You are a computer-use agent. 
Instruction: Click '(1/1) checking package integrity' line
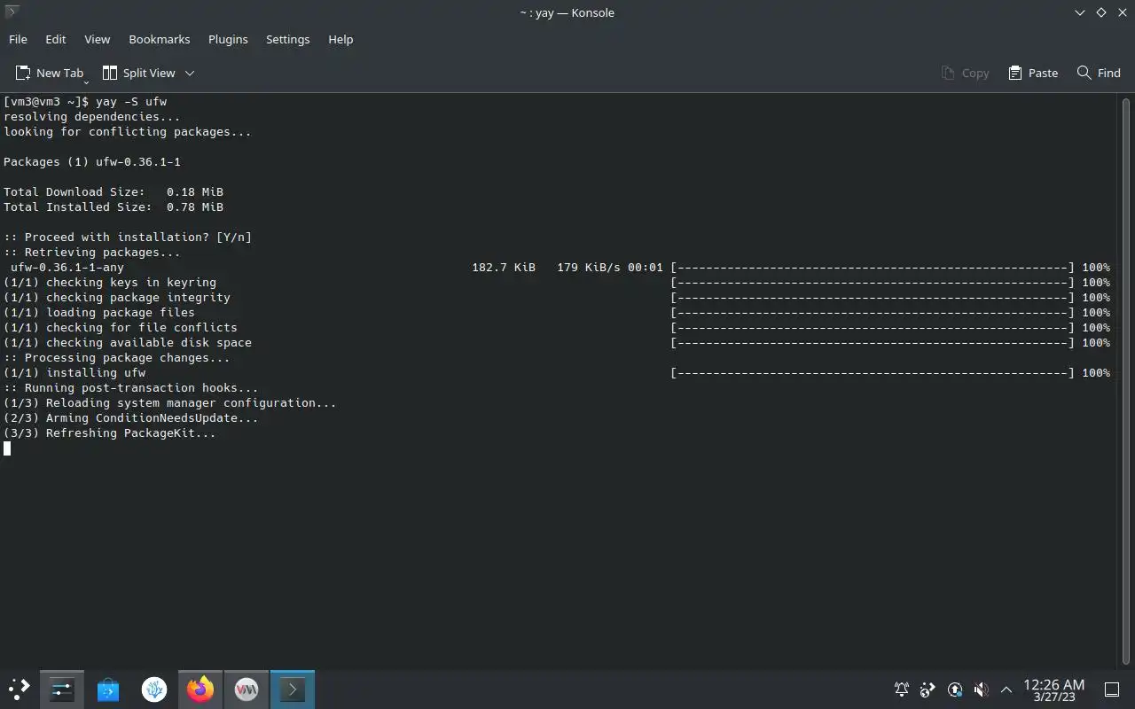[x=117, y=297]
